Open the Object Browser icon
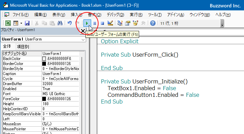This screenshot has width=244, height=134. point(135,23)
